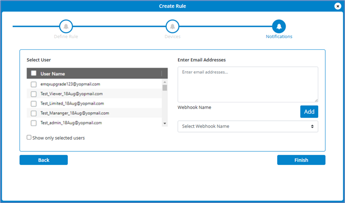Enable Show only selected users
The width and height of the screenshot is (345, 203).
point(29,138)
